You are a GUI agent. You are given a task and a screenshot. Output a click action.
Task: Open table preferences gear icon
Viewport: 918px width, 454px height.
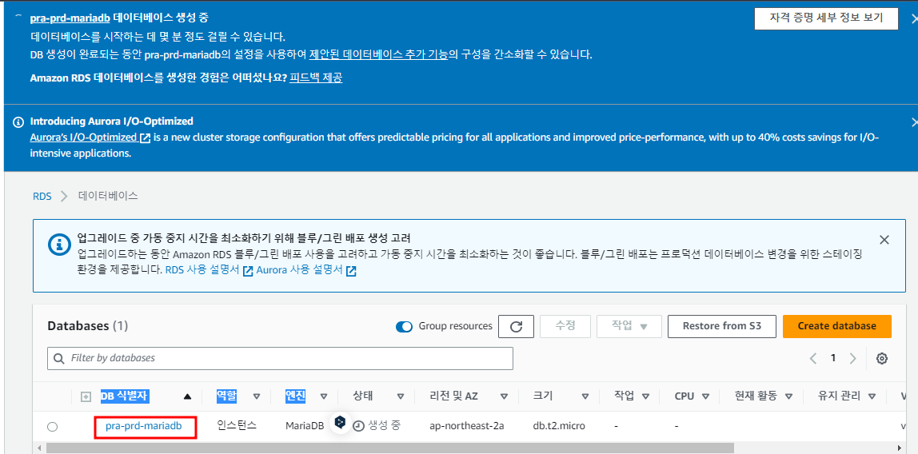[x=882, y=359]
